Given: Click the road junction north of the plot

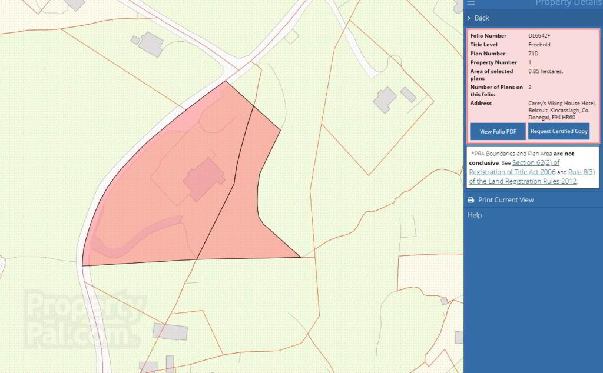Looking at the screenshot, I should 234,66.
